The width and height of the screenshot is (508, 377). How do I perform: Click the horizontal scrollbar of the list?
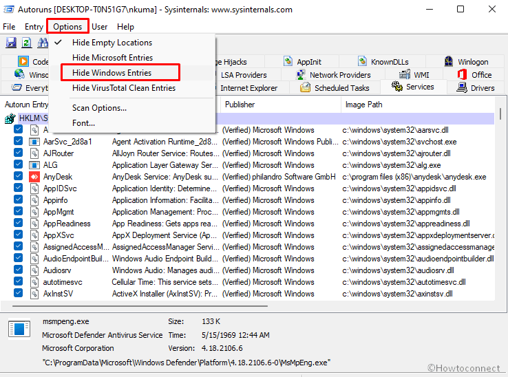coord(140,305)
